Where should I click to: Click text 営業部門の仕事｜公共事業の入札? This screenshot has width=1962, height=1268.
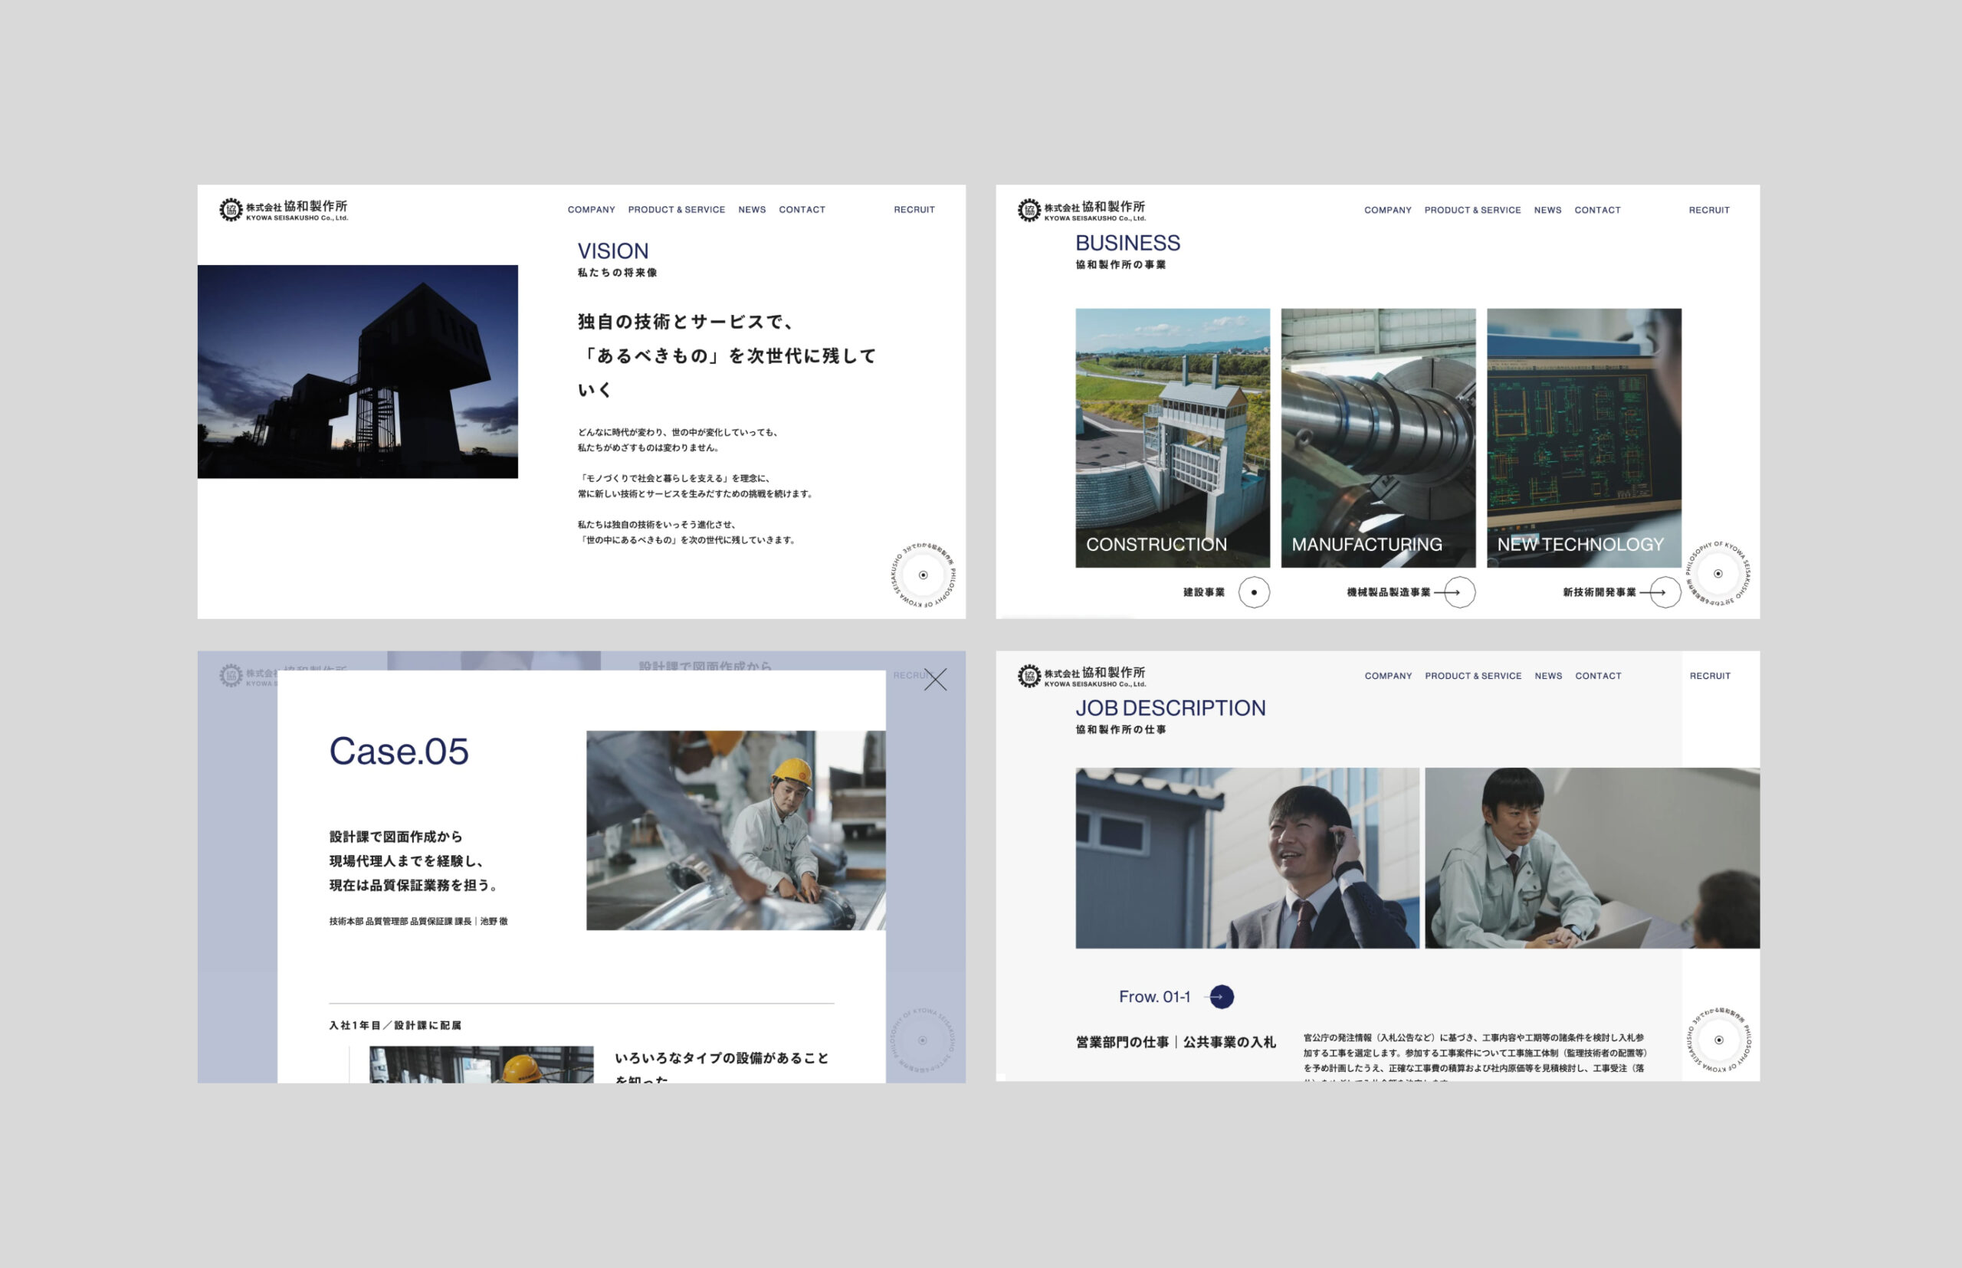pos(1176,1043)
